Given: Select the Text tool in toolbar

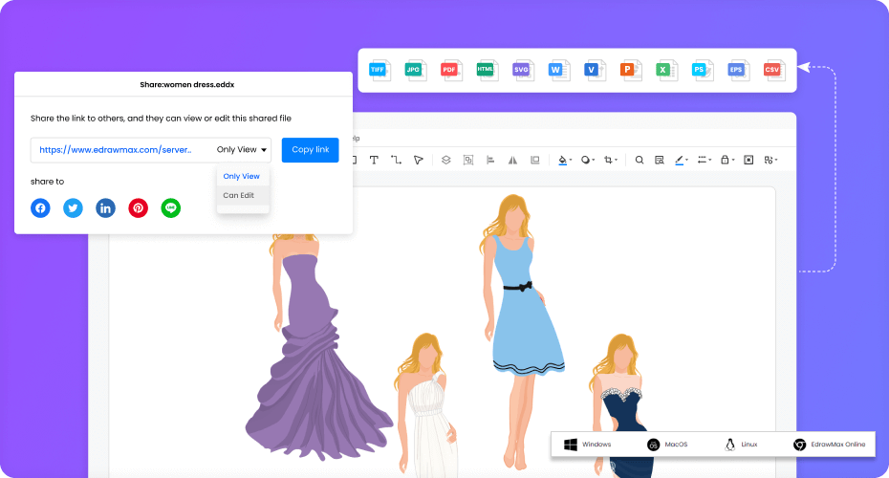Looking at the screenshot, I should (374, 160).
